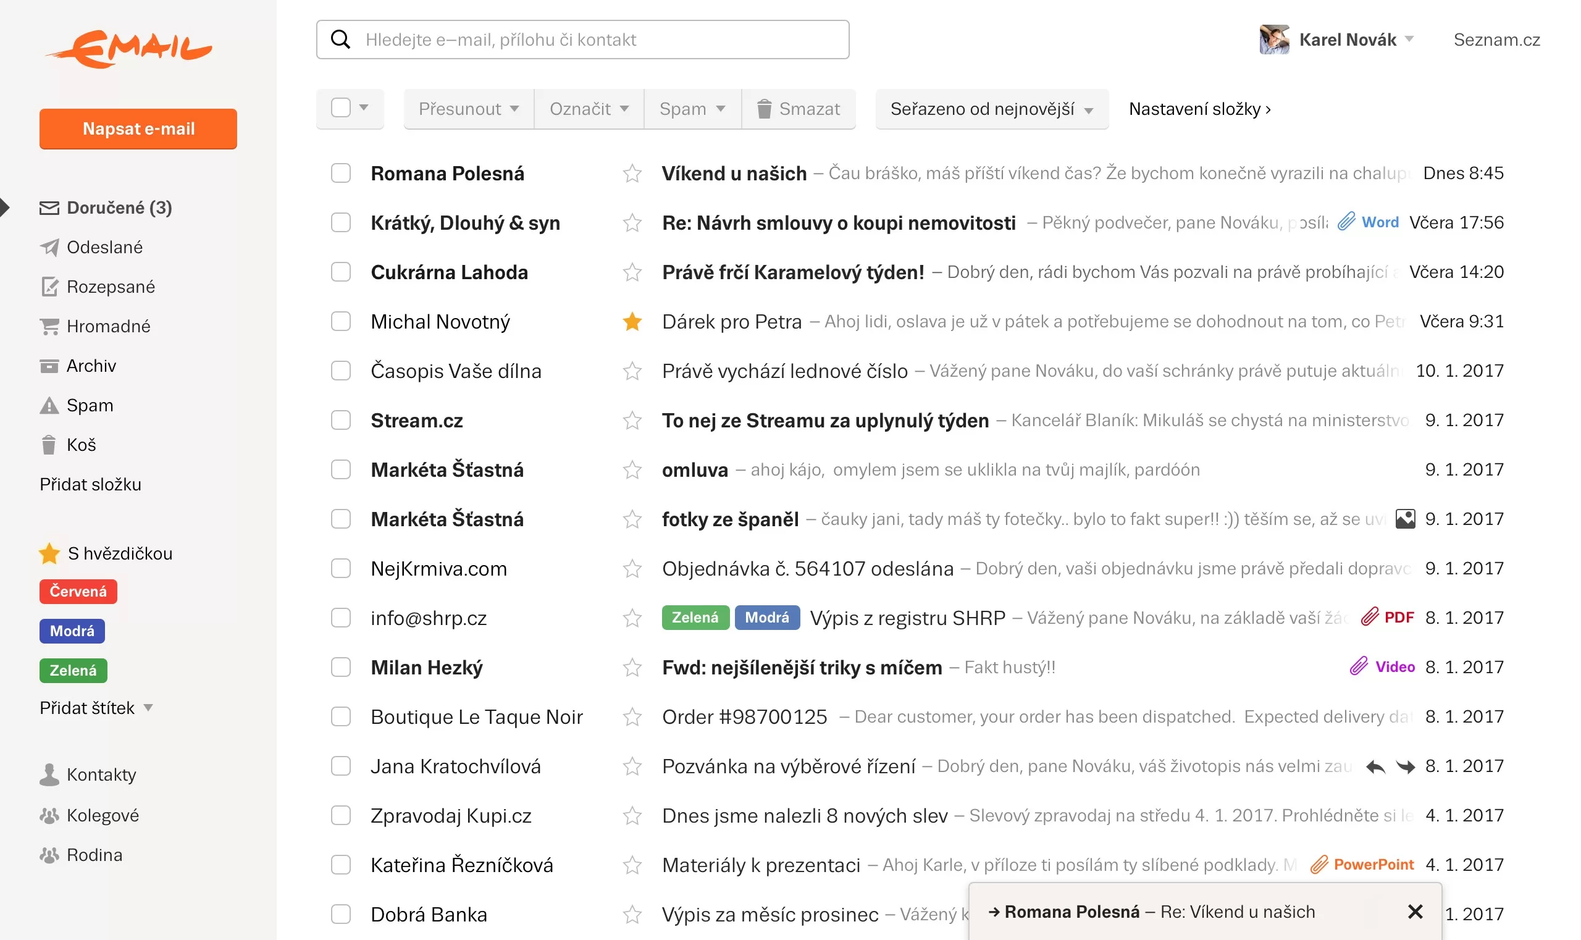
Task: Select the Stream.cz email checkbox
Action: tap(341, 420)
